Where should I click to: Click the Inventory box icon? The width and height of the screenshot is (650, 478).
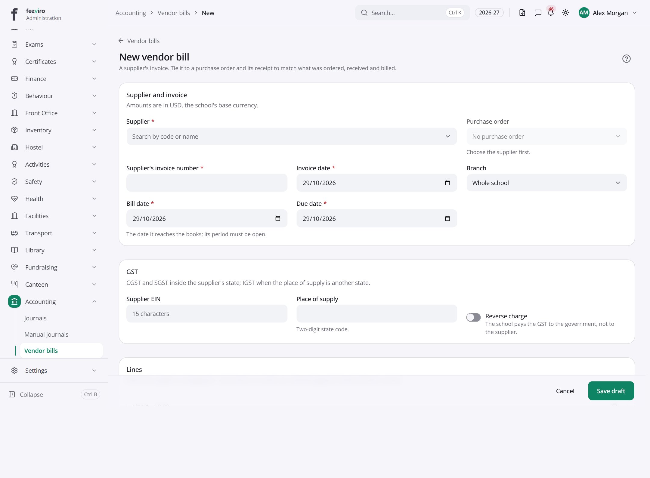14,130
